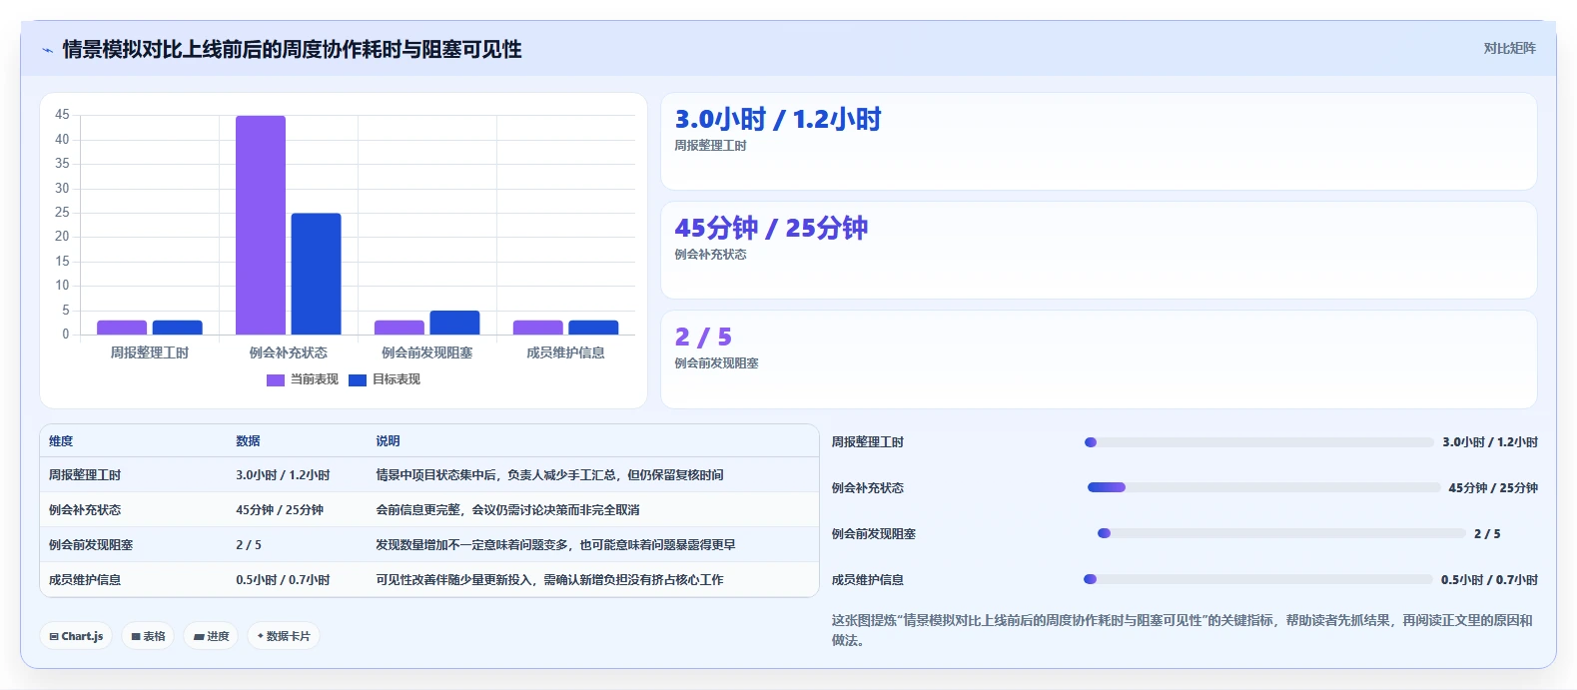
Task: Toggle the 目标表现 legend swatch
Action: 358,380
